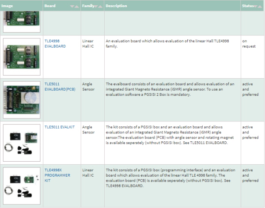Sort Board column ascending with up arrow

[x=77, y=7]
